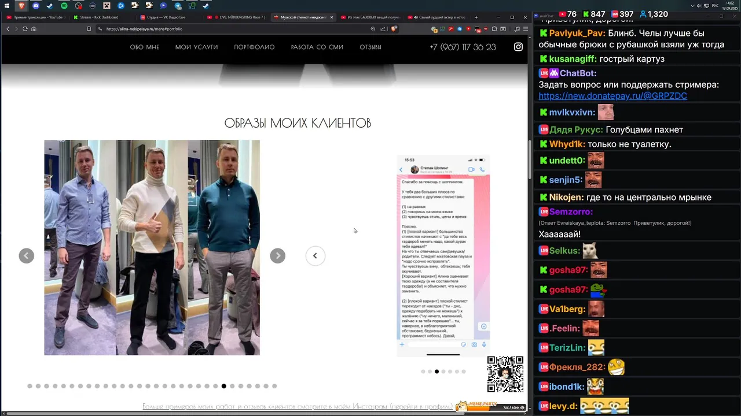Reload the current browser page
The height and width of the screenshot is (416, 741).
(x=25, y=29)
